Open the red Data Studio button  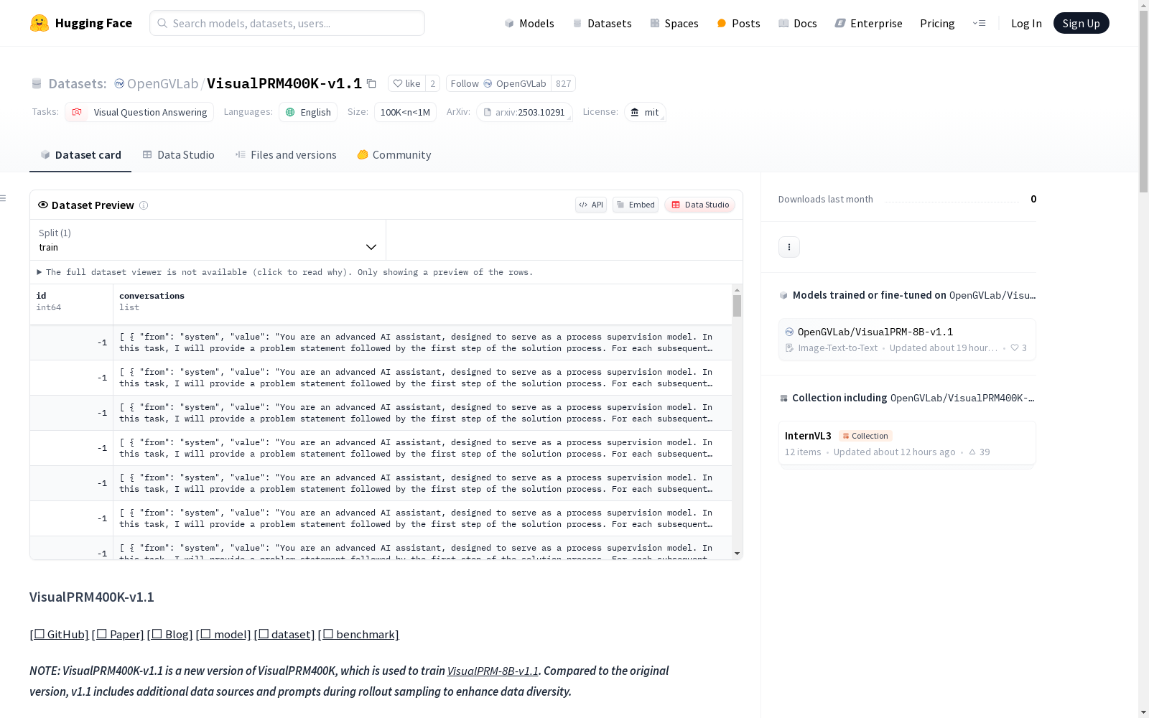tap(700, 205)
